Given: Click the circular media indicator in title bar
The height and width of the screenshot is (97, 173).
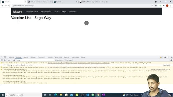Looking at the screenshot, I should [156, 2].
